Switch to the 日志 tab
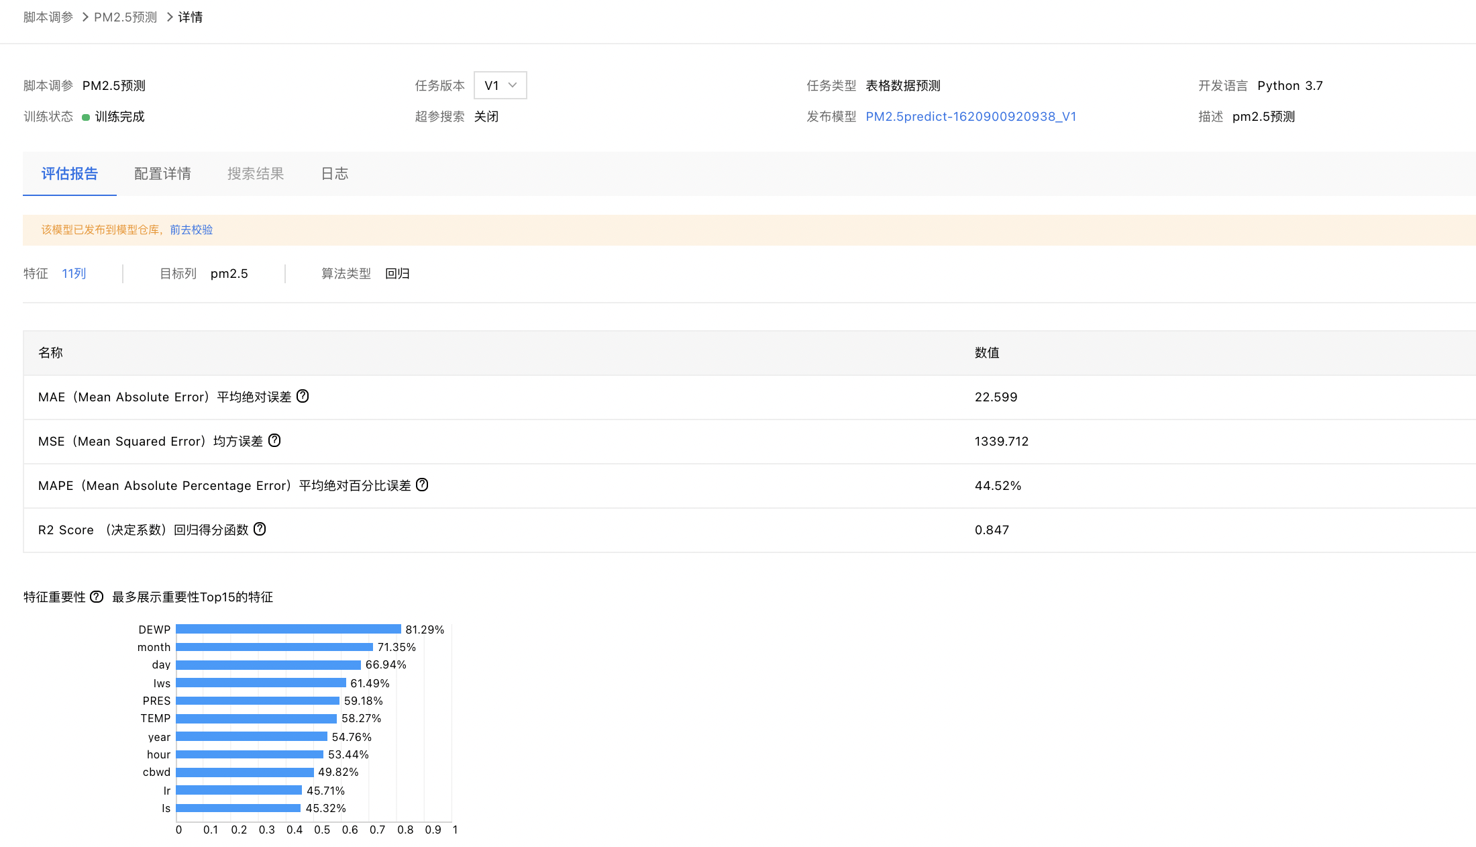 coord(335,174)
